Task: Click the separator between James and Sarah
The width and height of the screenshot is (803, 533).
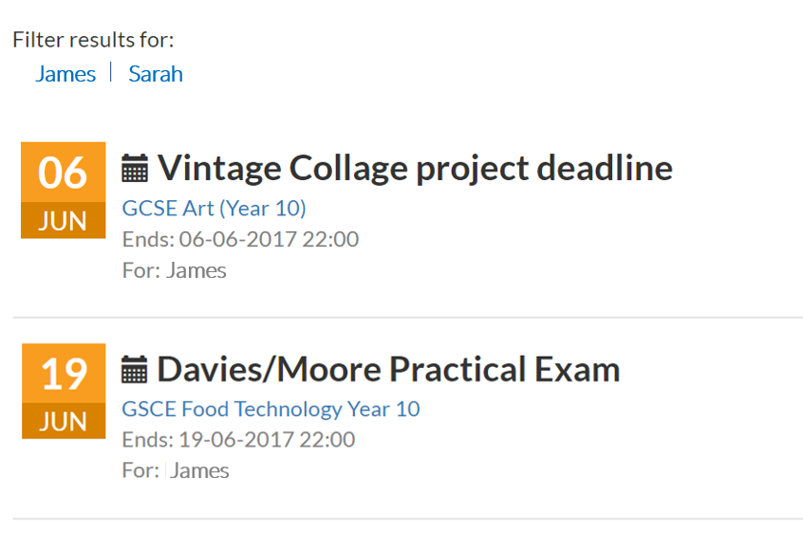Action: [x=111, y=72]
